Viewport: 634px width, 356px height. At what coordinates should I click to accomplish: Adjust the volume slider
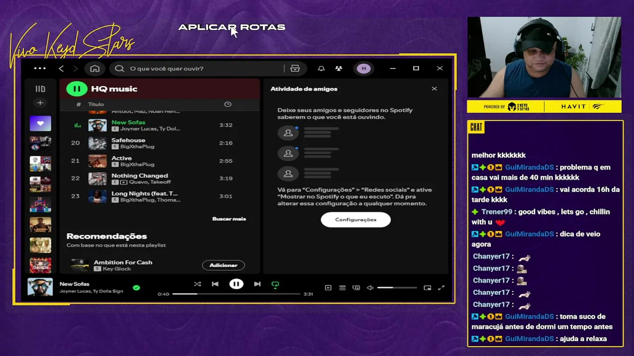tap(397, 288)
